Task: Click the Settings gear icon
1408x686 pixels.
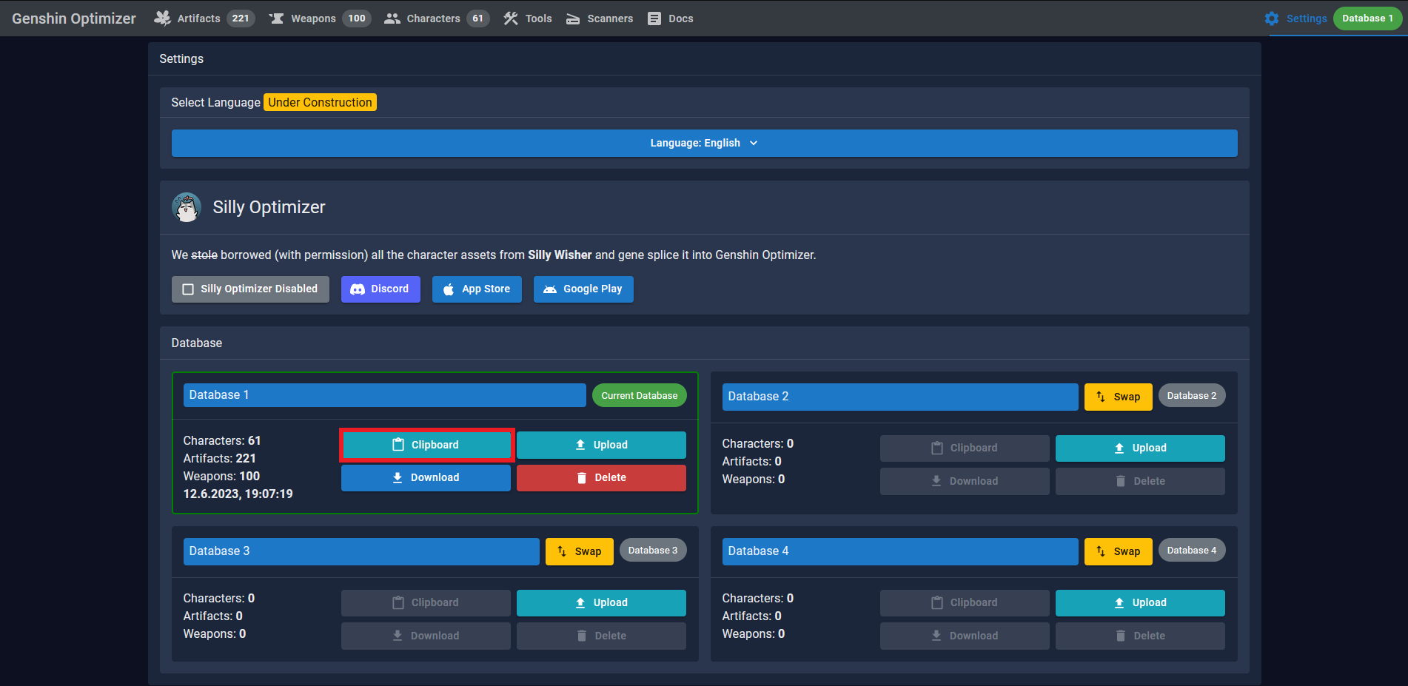Action: click(1271, 19)
